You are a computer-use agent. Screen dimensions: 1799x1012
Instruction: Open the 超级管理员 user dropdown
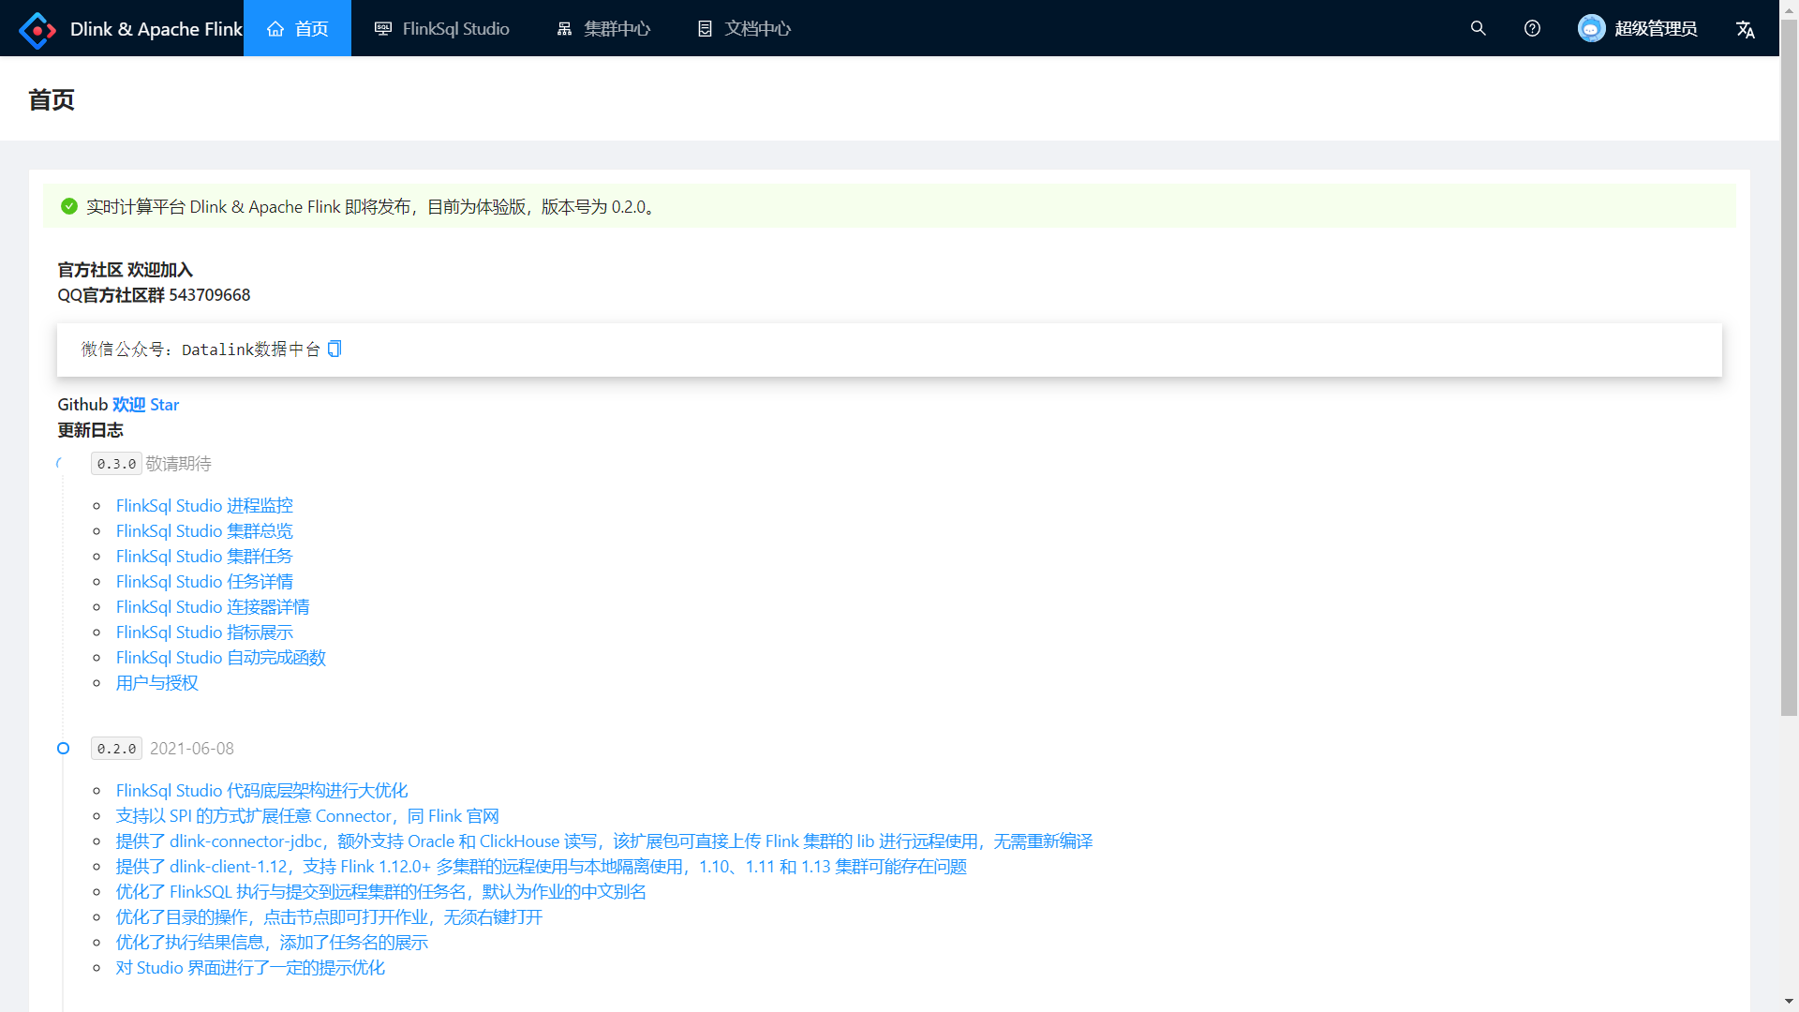(1655, 28)
